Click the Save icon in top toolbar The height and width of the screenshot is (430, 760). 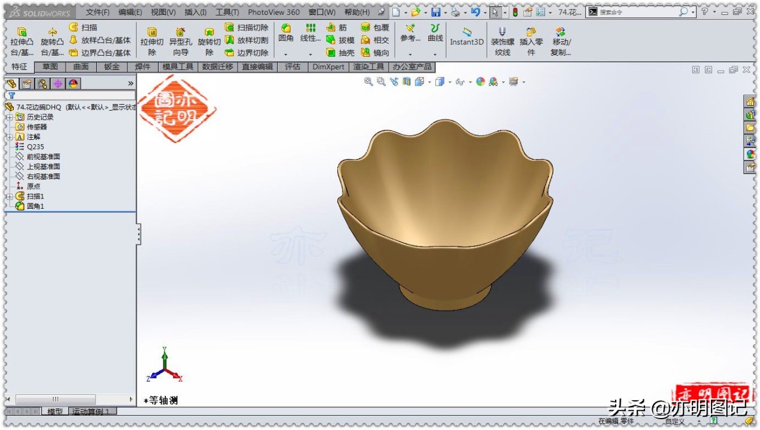coord(435,12)
